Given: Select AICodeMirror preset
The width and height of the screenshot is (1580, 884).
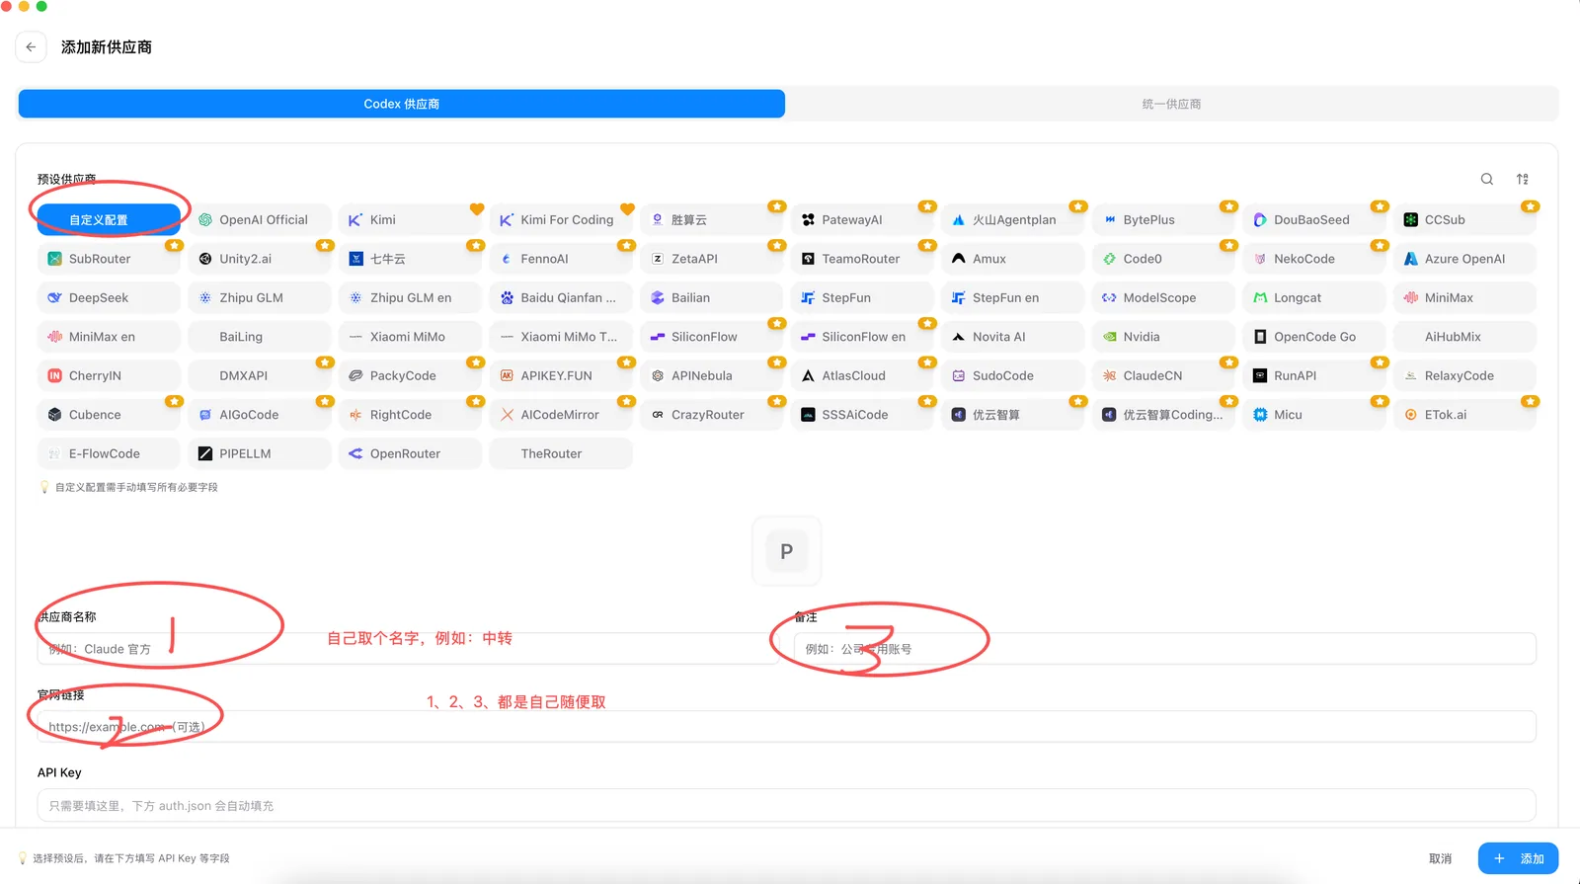Looking at the screenshot, I should [561, 415].
